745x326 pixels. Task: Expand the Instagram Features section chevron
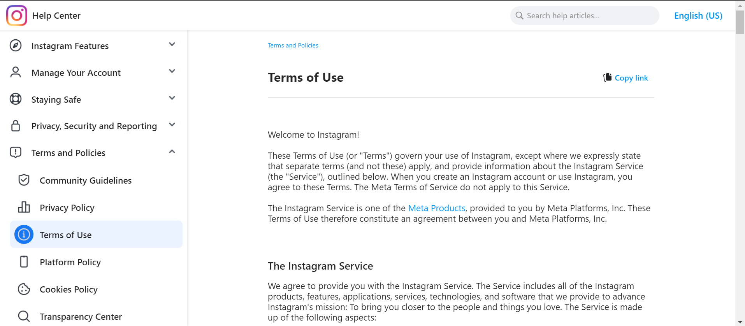point(172,44)
